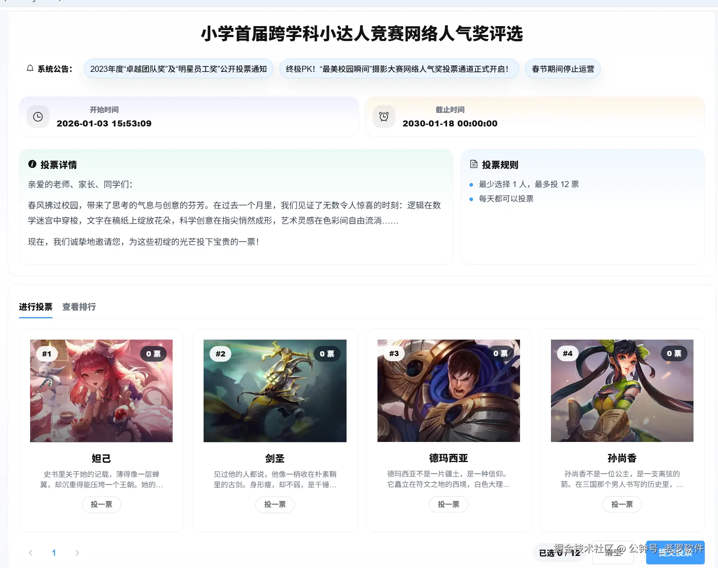Click the 投票规则 heading

pos(500,165)
